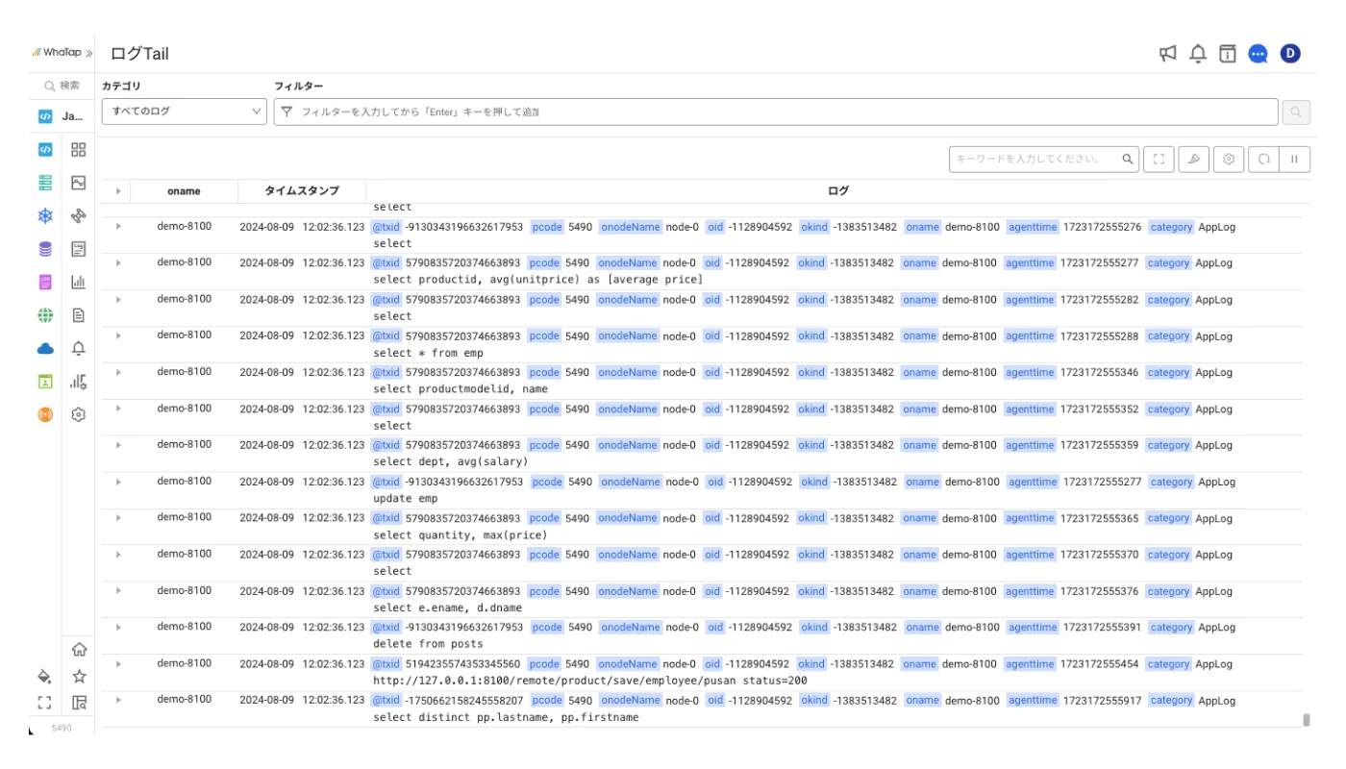Click the oname column header

click(x=184, y=191)
